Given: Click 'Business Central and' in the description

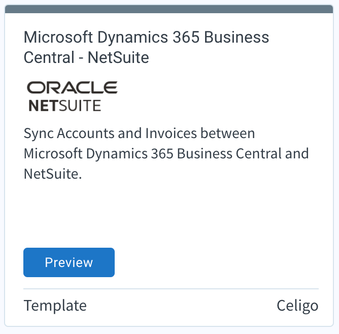Looking at the screenshot, I should tap(243, 153).
